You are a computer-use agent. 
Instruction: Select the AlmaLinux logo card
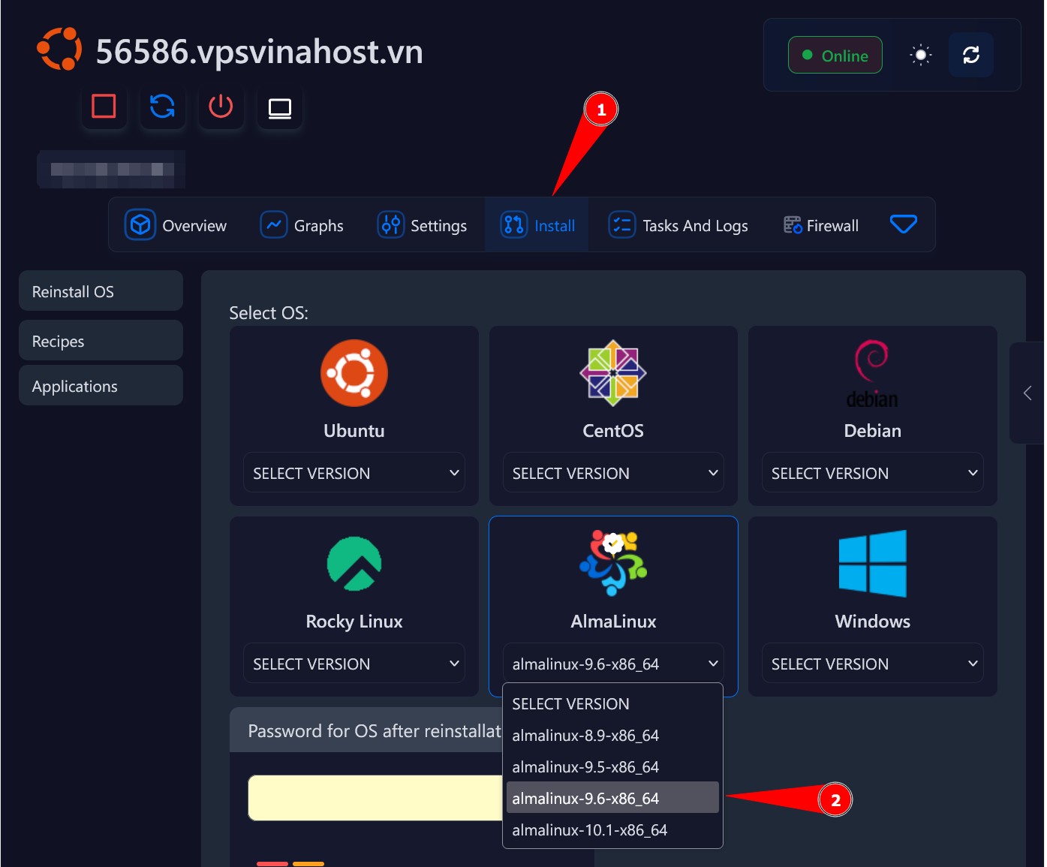tap(612, 563)
